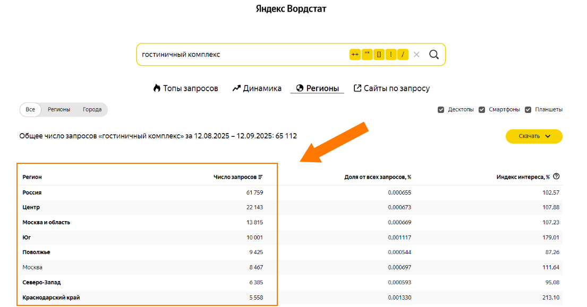Image resolution: width=587 pixels, height=307 pixels.
Task: Open help icon beside 'Индекс интереса, %'
Action: pos(557,177)
